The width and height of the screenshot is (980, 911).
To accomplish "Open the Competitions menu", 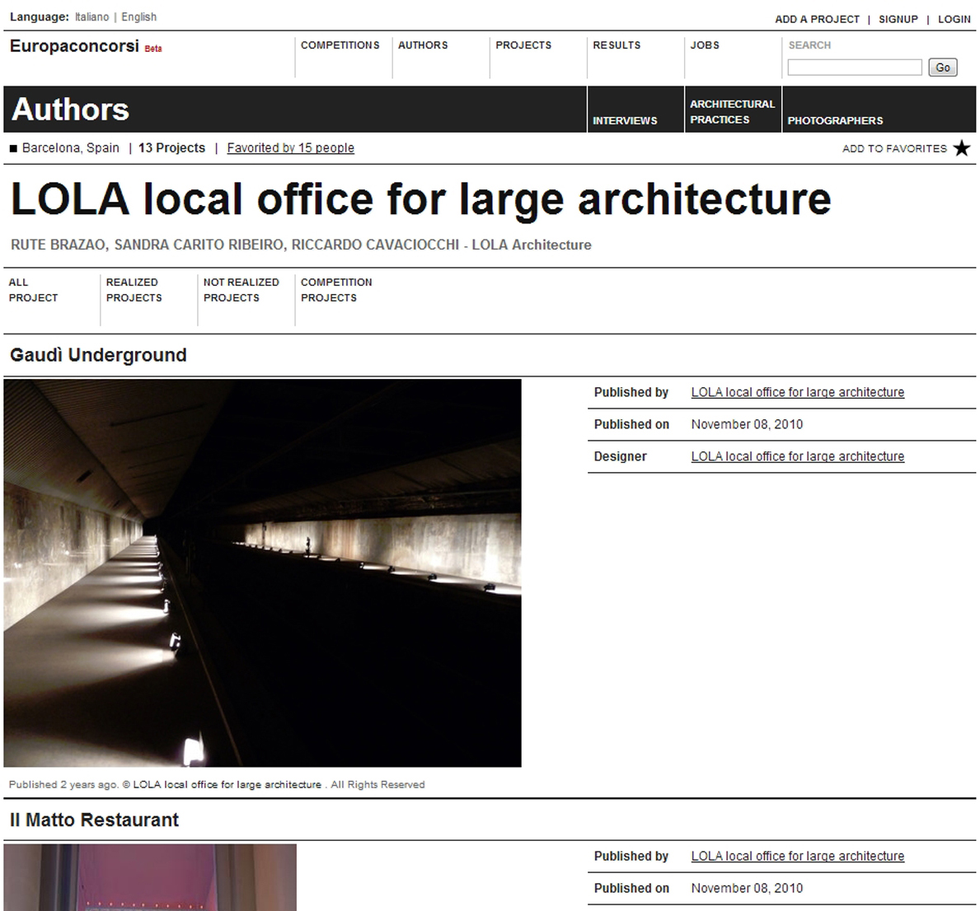I will [340, 45].
